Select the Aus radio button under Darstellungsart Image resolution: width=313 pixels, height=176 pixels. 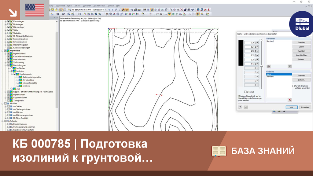coord(12,89)
